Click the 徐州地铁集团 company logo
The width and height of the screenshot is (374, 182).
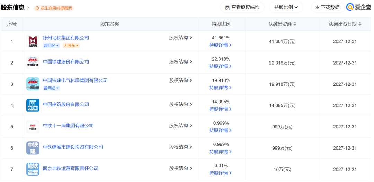[x=33, y=41]
